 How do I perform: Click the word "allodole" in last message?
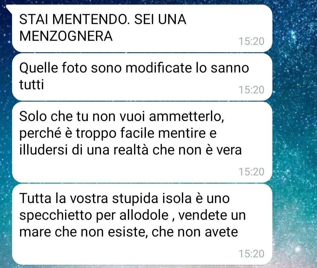[144, 215]
